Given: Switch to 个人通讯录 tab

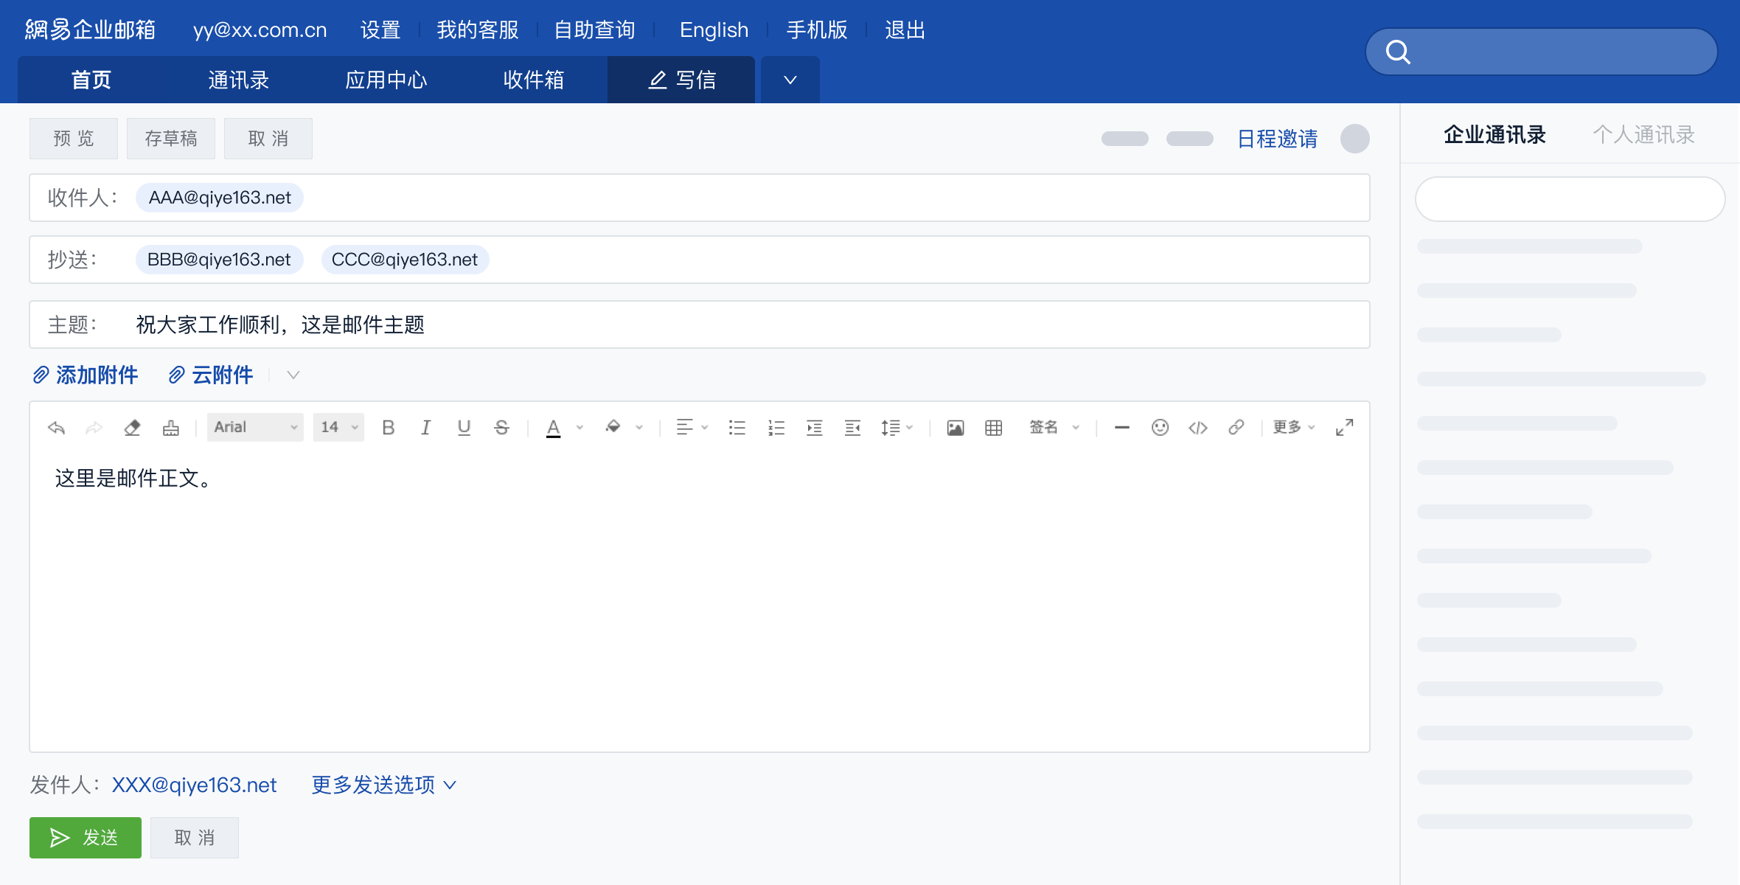Looking at the screenshot, I should pyautogui.click(x=1643, y=135).
